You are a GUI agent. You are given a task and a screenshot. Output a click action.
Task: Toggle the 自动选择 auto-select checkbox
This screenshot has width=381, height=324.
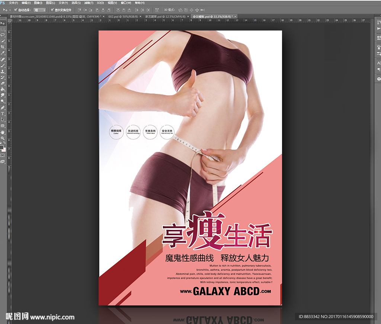16,10
